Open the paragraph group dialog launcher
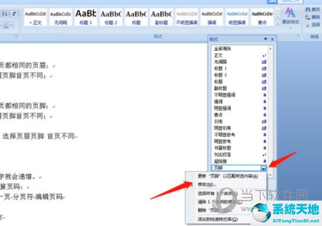 pyautogui.click(x=17, y=35)
